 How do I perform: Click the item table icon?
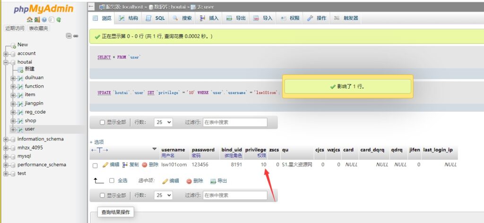(20, 95)
